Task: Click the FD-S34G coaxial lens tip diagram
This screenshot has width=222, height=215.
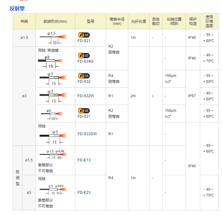Action: (x=53, y=61)
